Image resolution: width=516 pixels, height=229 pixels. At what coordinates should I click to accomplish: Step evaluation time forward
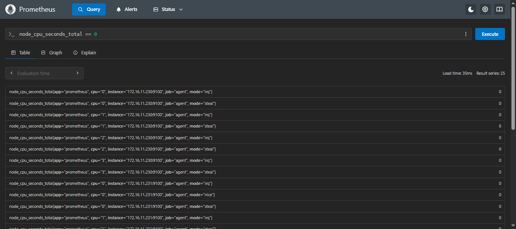coord(77,73)
